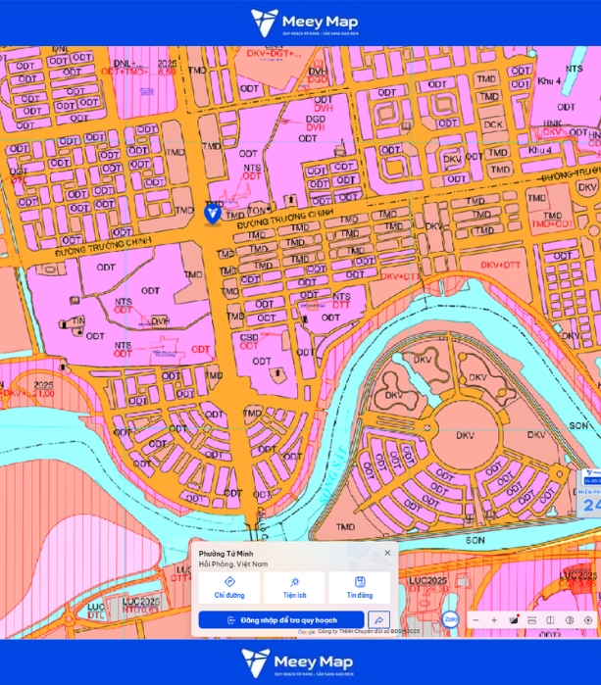Click the DCK land-use label on map
Screen dimensions: 601x685
tap(493, 124)
